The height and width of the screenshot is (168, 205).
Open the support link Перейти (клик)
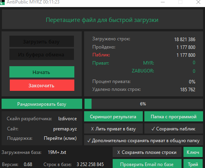click(60, 138)
